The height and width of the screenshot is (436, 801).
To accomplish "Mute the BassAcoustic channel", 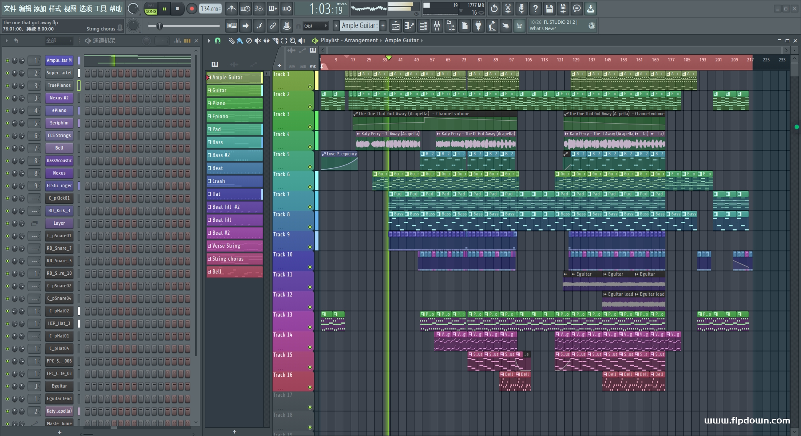I will pyautogui.click(x=7, y=161).
